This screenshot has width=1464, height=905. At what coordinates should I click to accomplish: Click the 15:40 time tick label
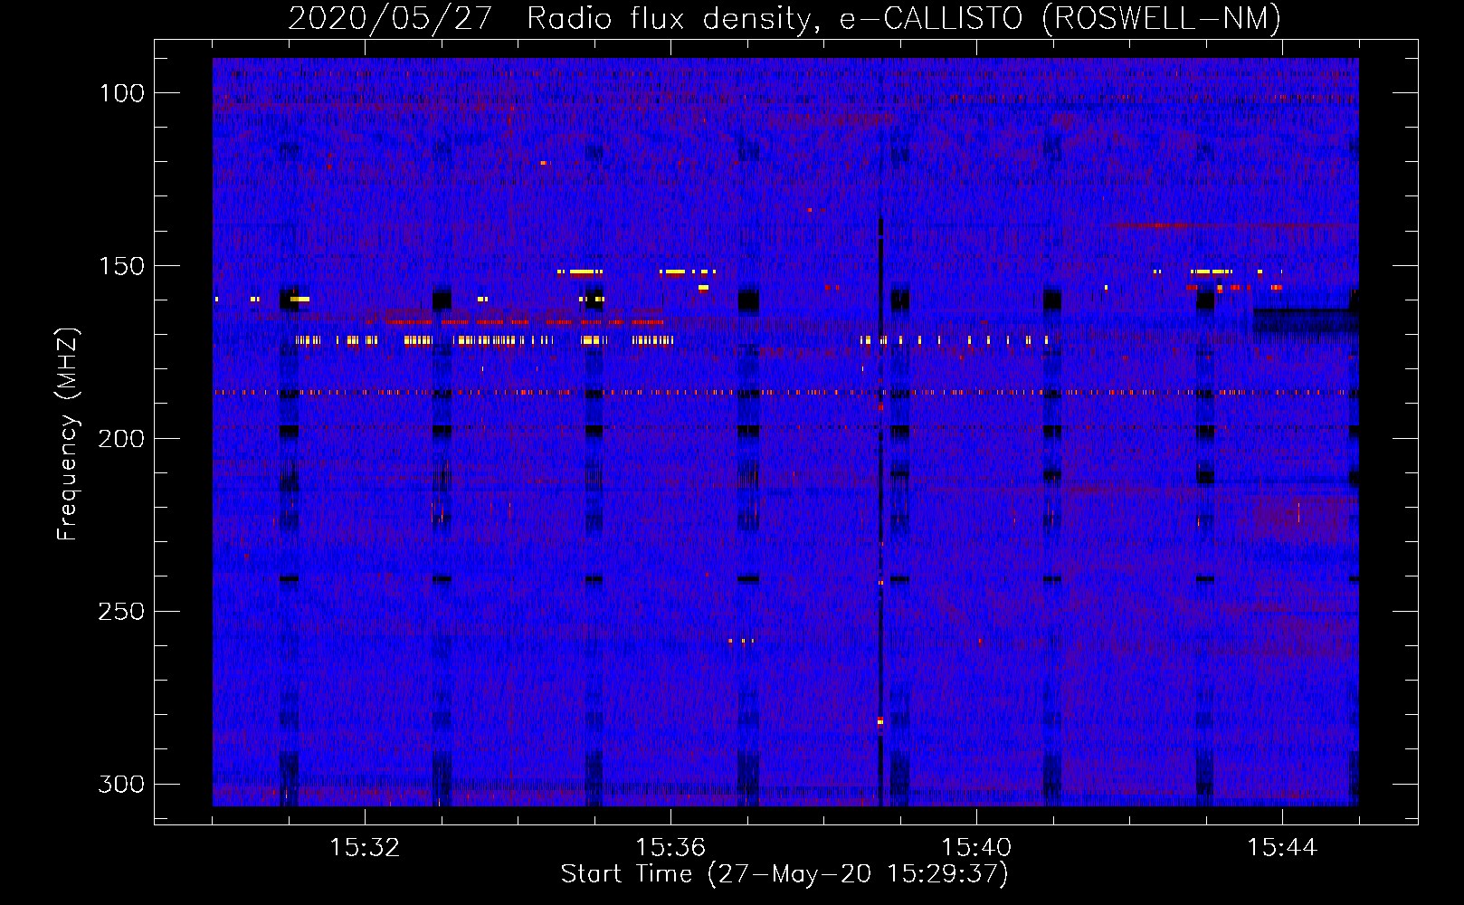[x=976, y=848]
